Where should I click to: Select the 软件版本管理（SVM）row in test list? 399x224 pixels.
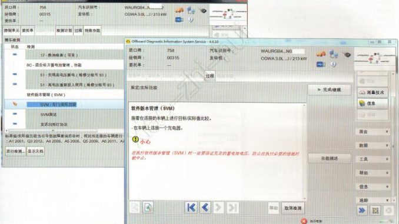[64, 95]
